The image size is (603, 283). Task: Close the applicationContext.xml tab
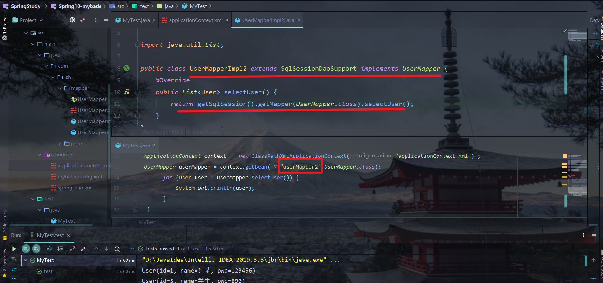[x=227, y=20]
